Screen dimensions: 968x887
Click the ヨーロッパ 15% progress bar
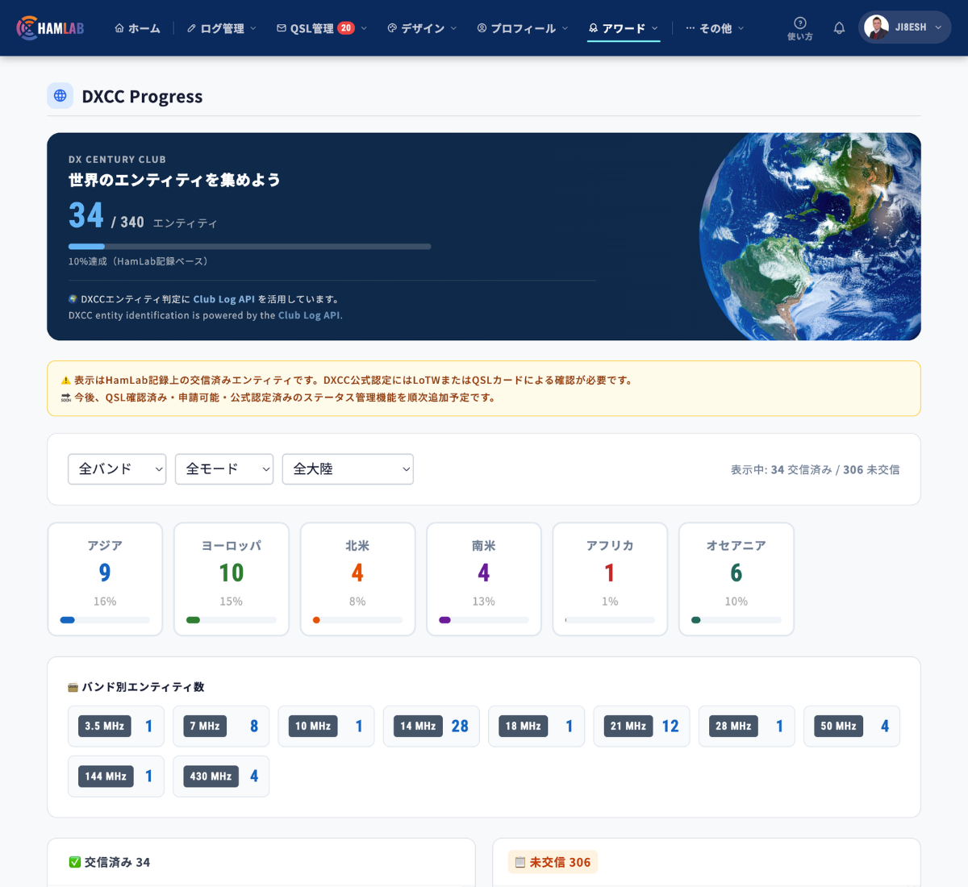coord(232,620)
